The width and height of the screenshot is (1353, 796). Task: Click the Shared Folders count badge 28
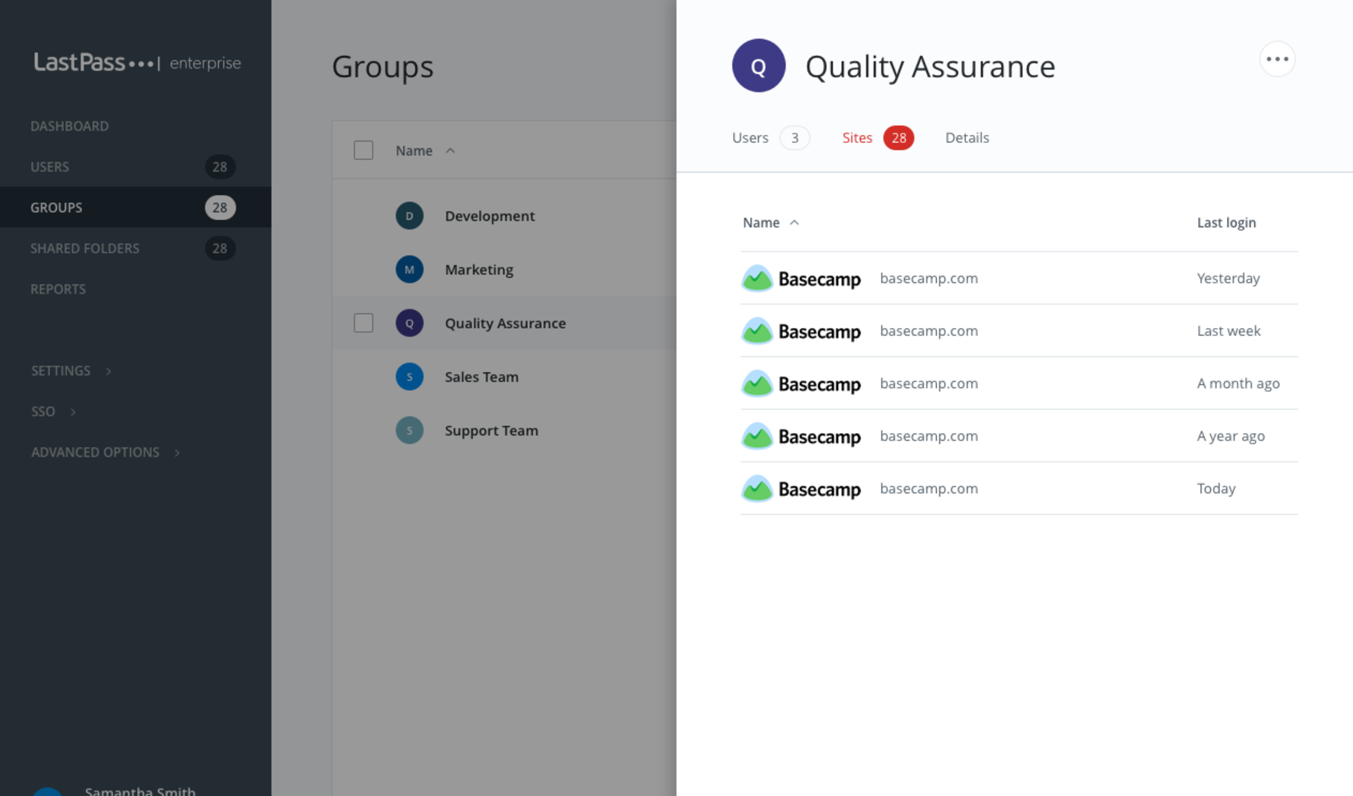pos(220,248)
